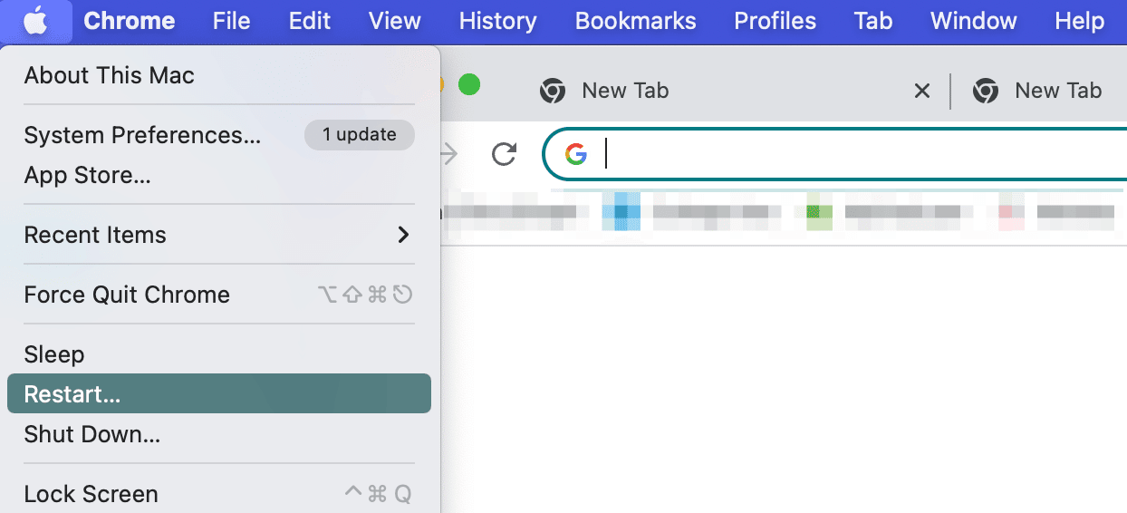1127x513 pixels.
Task: Choose Shut Down… from the Apple menu
Action: pos(92,434)
